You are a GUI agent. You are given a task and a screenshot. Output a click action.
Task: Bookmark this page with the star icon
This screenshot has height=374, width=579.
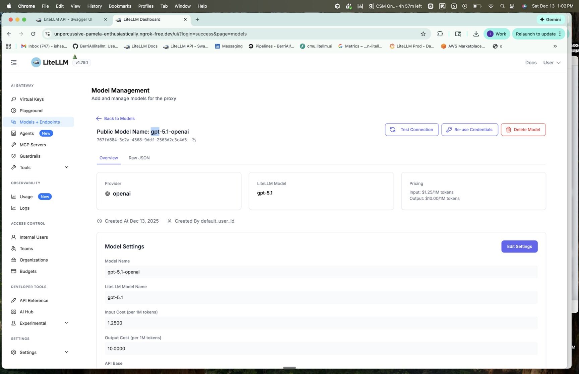(423, 34)
